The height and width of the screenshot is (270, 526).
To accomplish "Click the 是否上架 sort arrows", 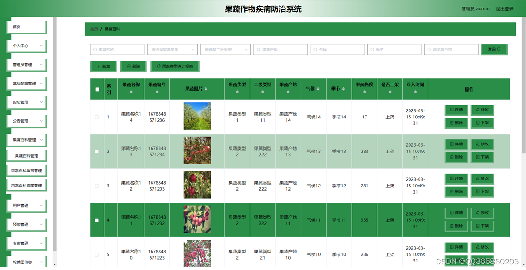I will (x=390, y=92).
